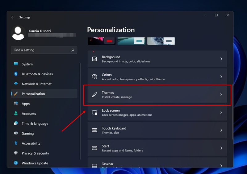Screen dimensions: 247x174
Task: Select the teal lake theme thumbnail
Action: point(132,41)
